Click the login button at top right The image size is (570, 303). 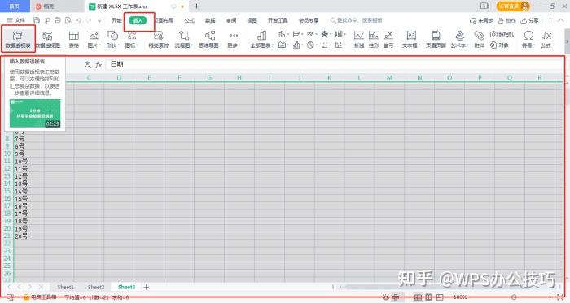point(513,6)
